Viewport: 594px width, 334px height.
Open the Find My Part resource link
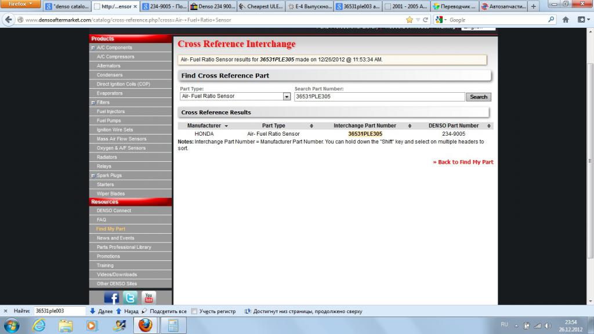click(111, 229)
